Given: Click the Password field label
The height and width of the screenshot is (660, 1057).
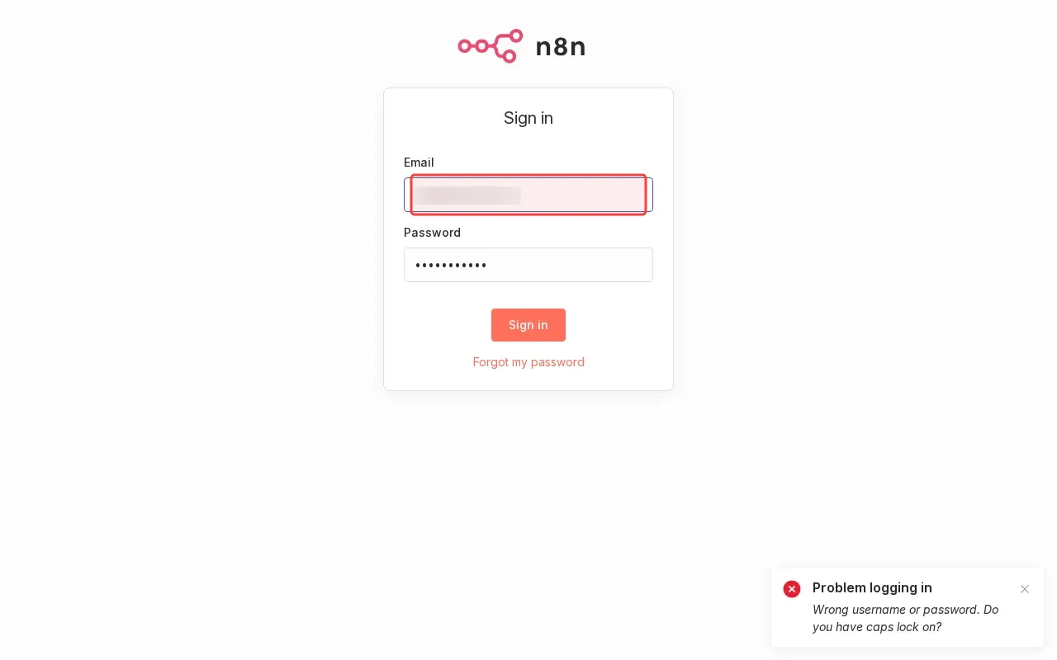Looking at the screenshot, I should [432, 233].
